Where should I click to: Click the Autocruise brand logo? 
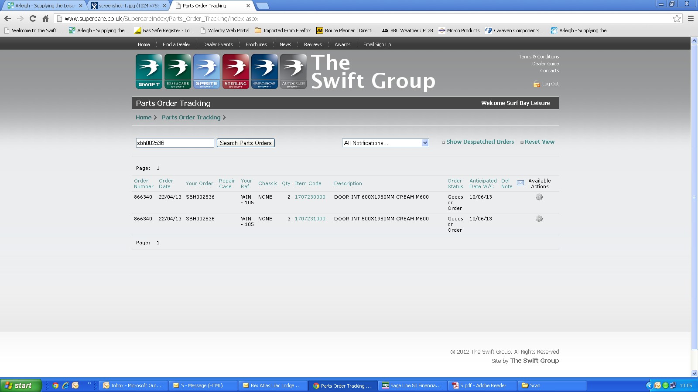(x=293, y=71)
